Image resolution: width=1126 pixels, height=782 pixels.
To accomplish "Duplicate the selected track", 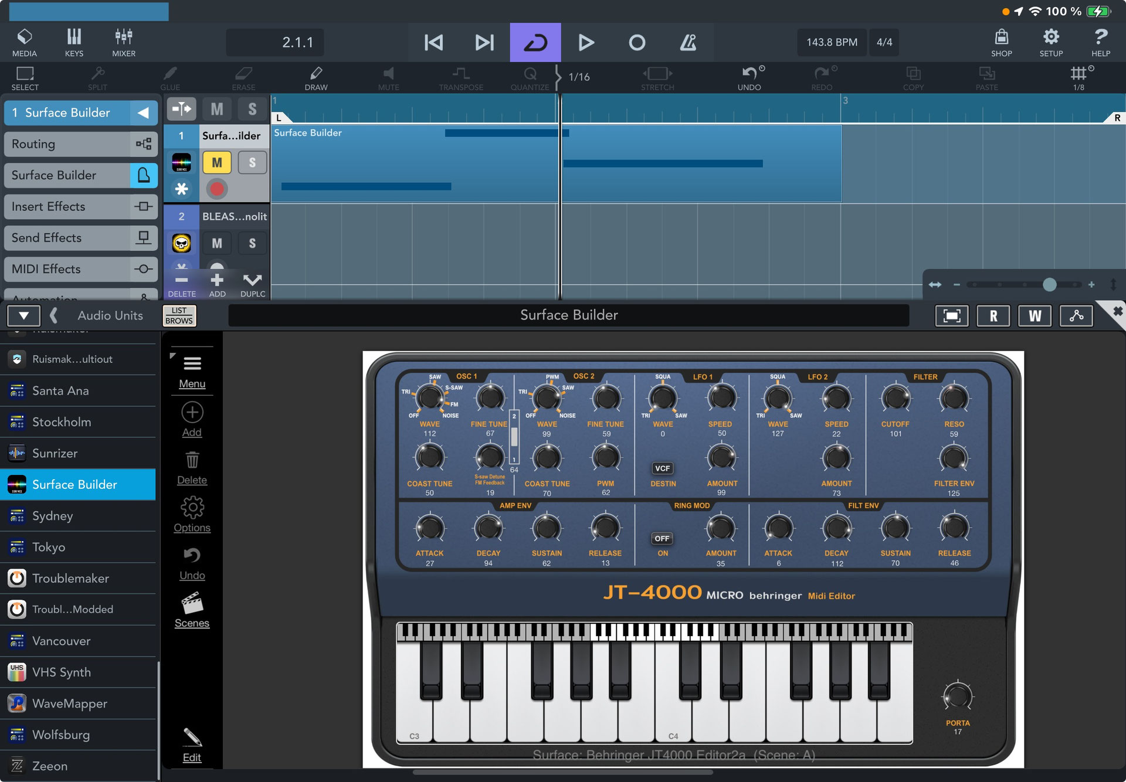I will coord(252,283).
